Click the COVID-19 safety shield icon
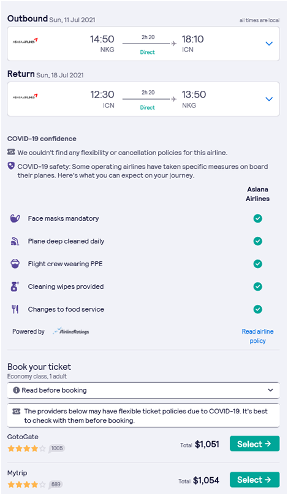The width and height of the screenshot is (288, 495). click(x=11, y=166)
